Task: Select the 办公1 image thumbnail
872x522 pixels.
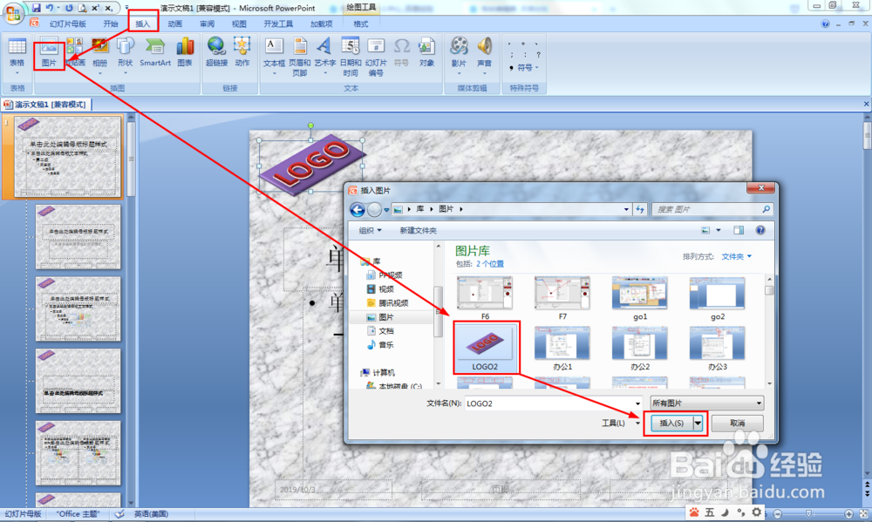Action: click(x=562, y=349)
